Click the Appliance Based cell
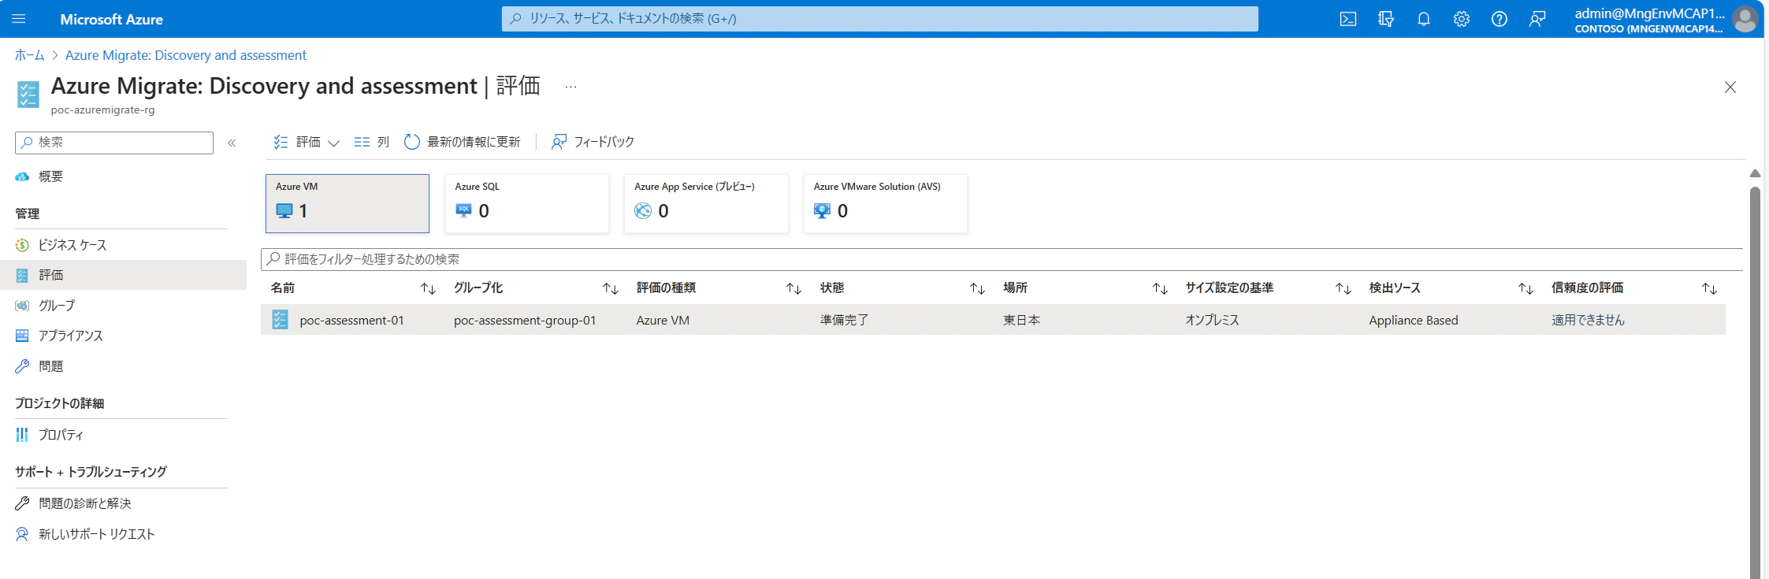This screenshot has height=579, width=1769. click(x=1414, y=321)
